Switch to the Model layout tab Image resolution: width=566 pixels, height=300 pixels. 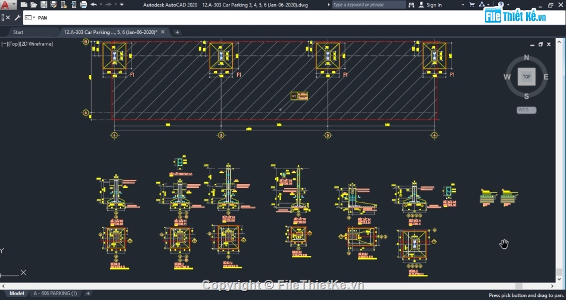pos(17,293)
